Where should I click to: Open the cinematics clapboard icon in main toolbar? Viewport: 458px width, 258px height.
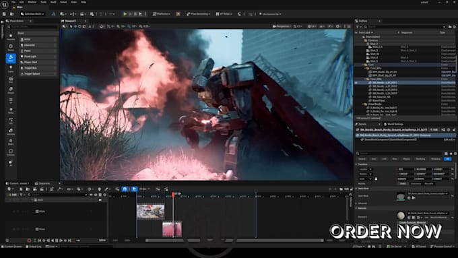pos(83,13)
